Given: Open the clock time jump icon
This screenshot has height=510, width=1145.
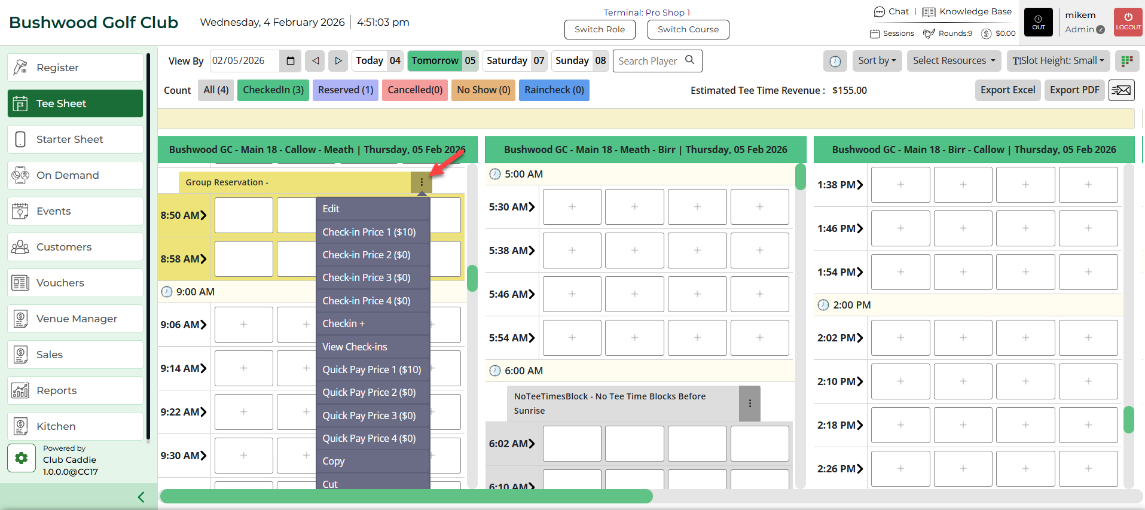Looking at the screenshot, I should click(x=835, y=61).
